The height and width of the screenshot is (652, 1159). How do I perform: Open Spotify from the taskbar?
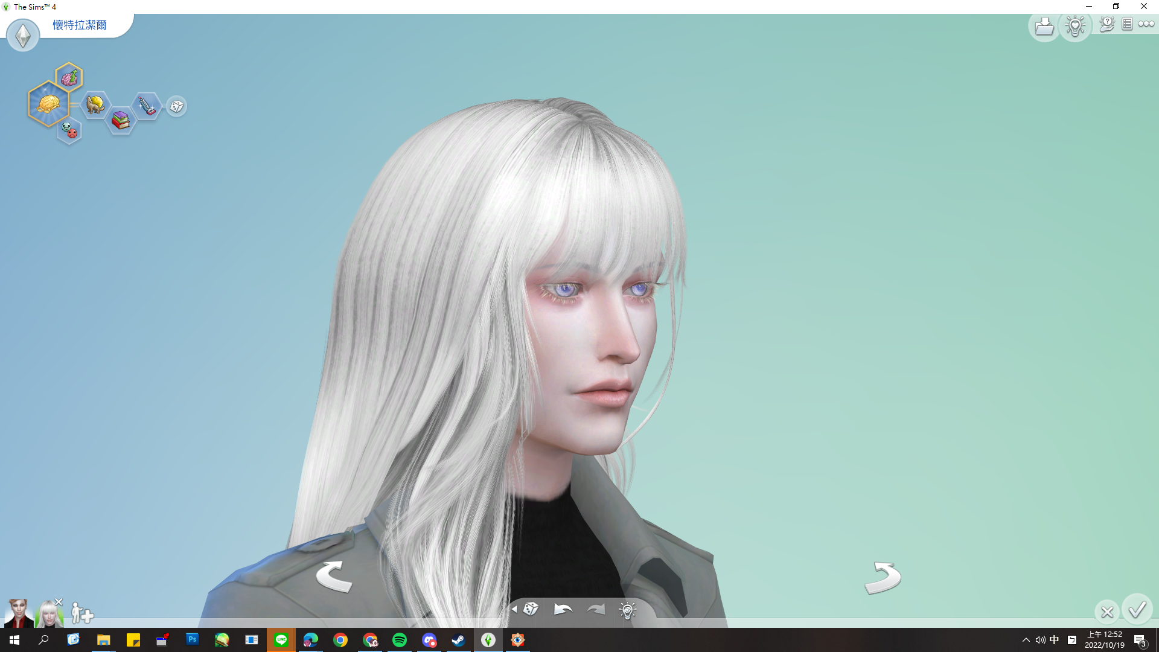400,640
